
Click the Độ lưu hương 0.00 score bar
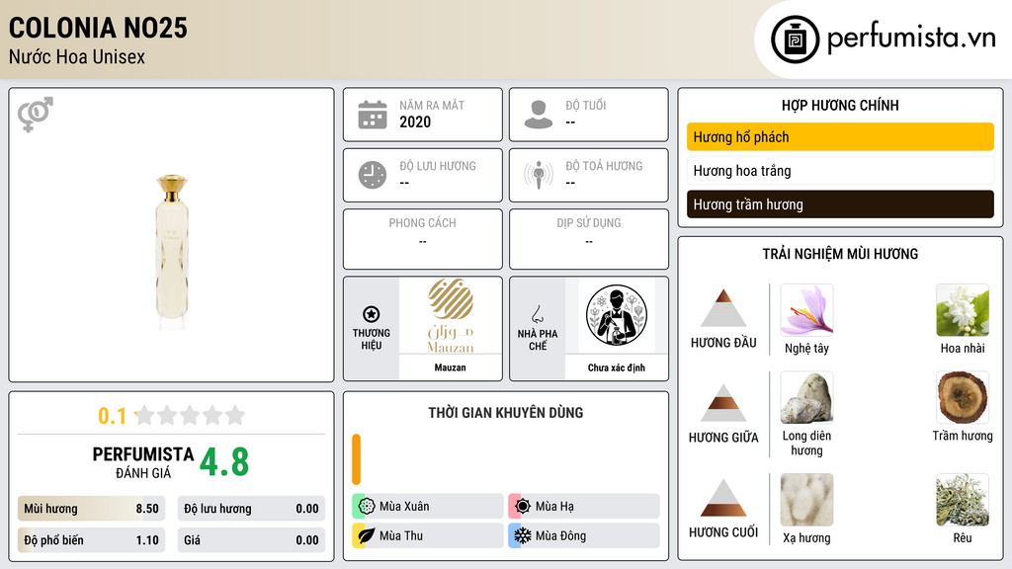tap(251, 509)
